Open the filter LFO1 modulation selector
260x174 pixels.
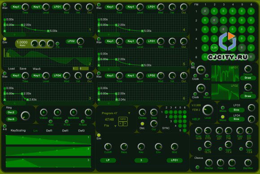point(174,160)
